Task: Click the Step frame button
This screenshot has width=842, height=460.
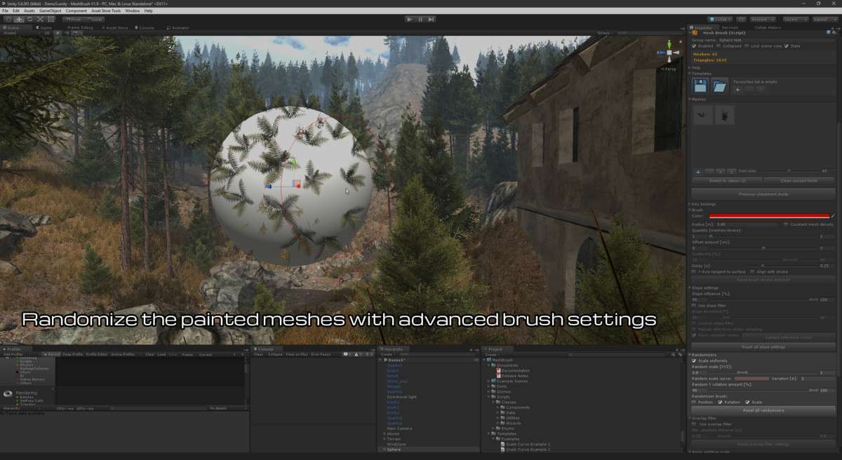Action: (431, 19)
